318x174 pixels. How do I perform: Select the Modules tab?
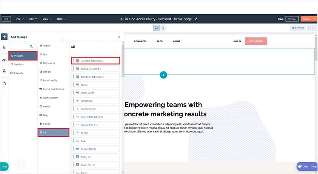point(23,55)
